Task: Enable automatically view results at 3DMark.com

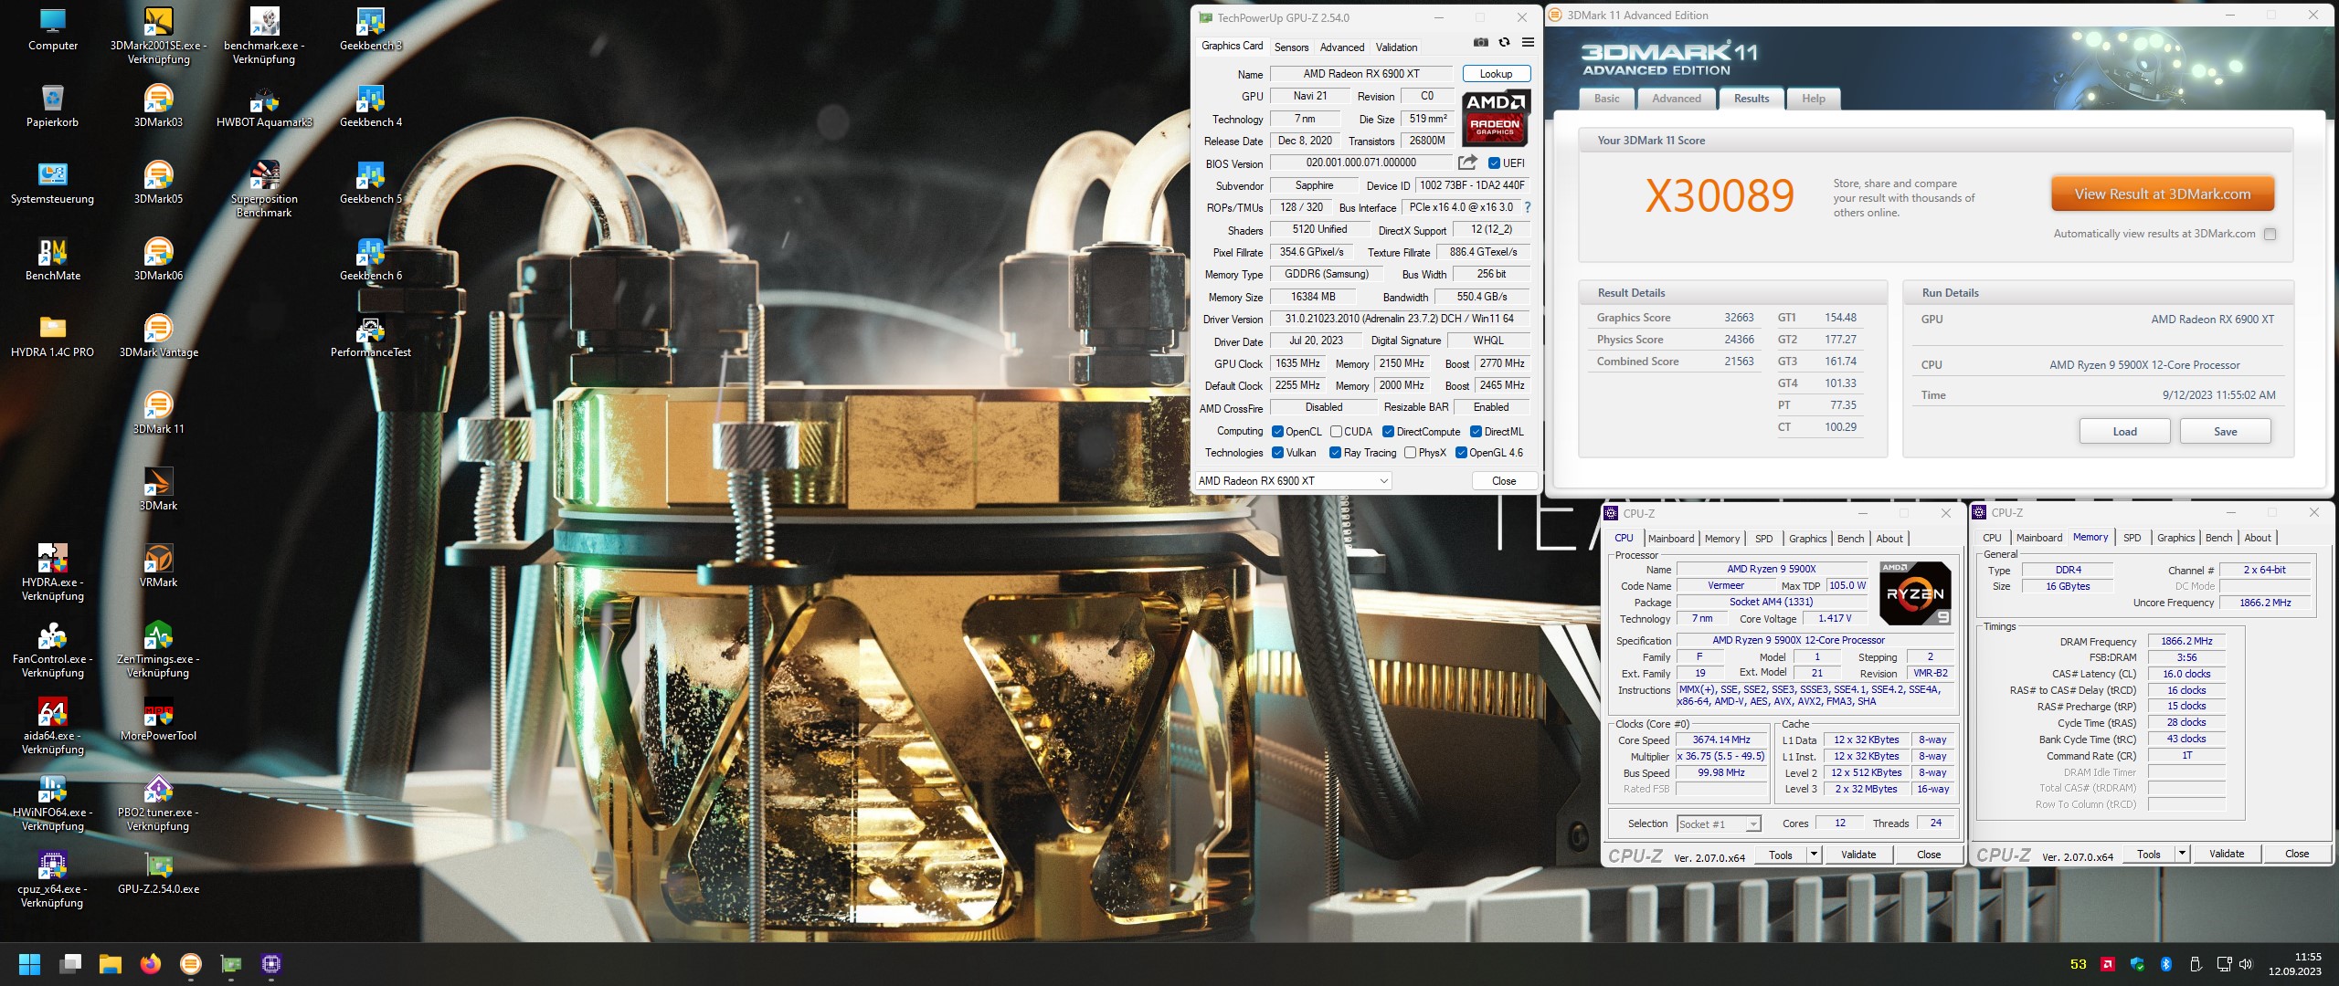Action: pyautogui.click(x=2270, y=234)
